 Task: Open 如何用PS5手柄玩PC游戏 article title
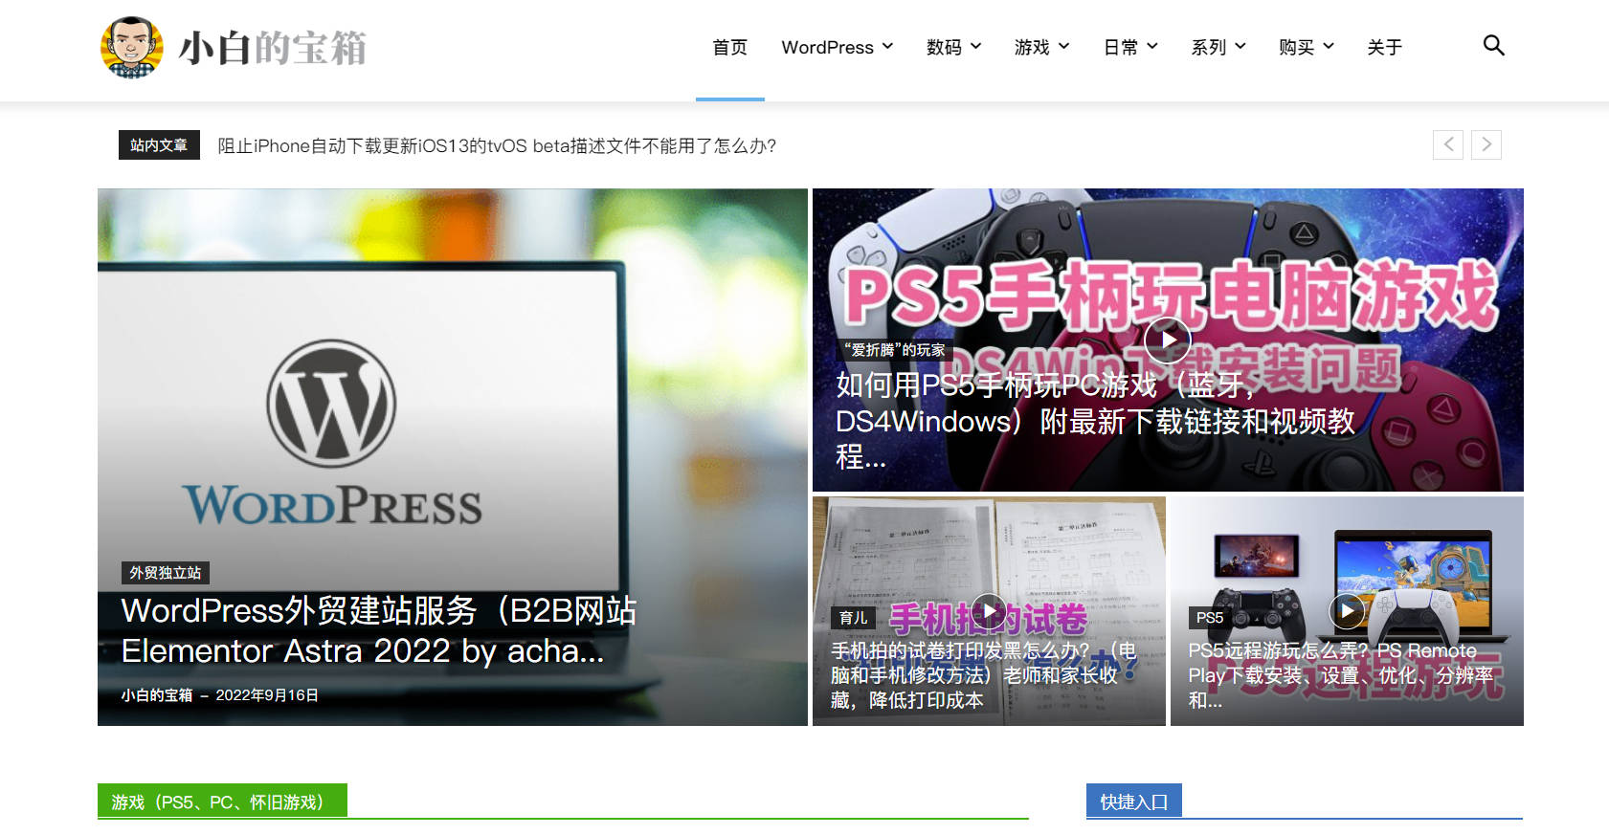(1095, 421)
